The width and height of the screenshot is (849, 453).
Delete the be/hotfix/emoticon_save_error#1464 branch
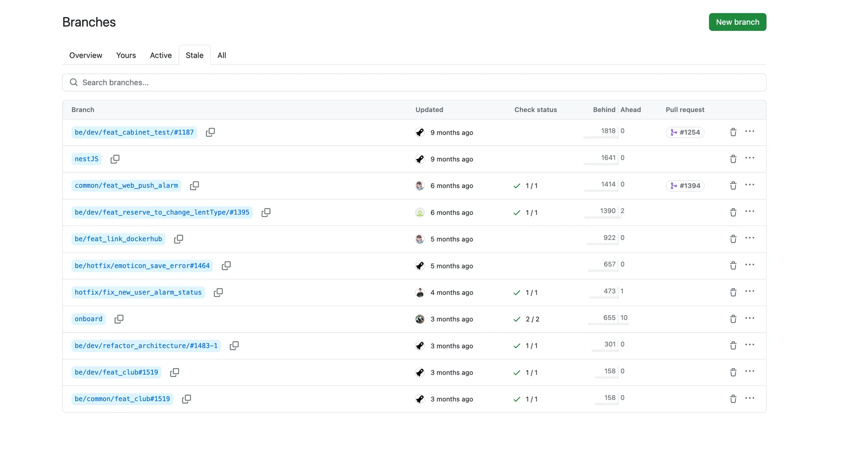733,265
